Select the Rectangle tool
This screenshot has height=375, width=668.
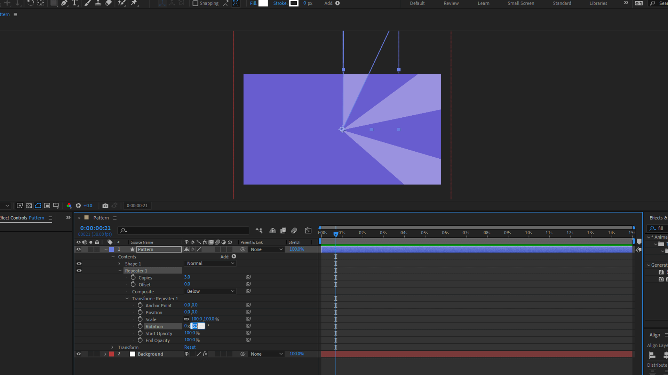tap(54, 3)
